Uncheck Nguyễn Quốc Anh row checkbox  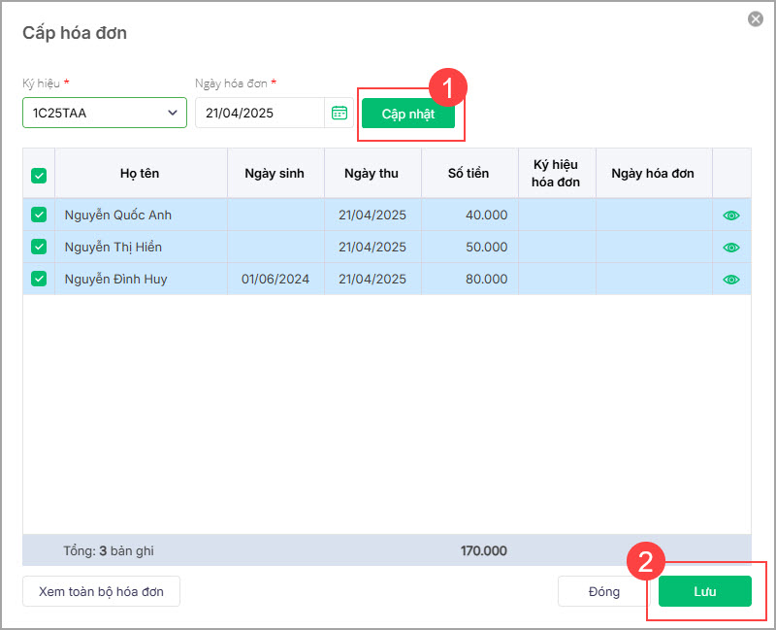(39, 215)
